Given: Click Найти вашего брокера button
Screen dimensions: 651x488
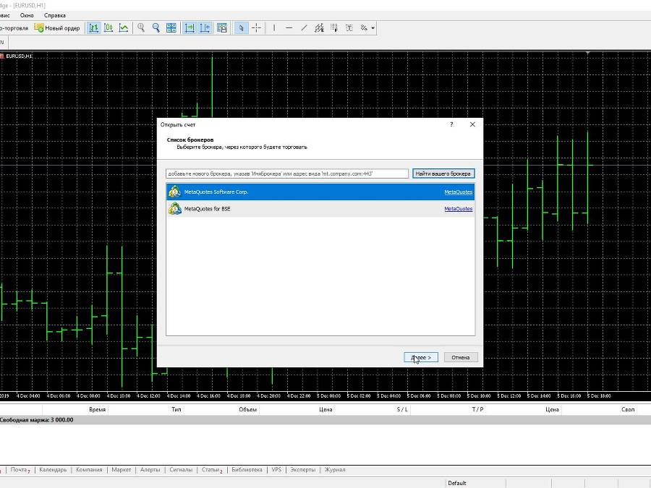Looking at the screenshot, I should pyautogui.click(x=443, y=174).
